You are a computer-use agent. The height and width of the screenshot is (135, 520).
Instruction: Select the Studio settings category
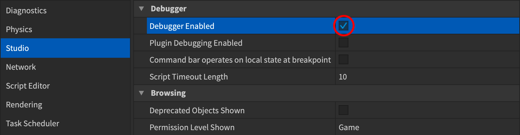point(18,48)
